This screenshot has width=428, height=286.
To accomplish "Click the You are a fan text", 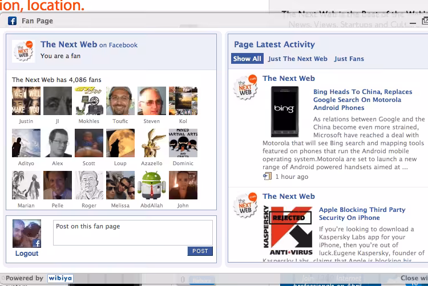I will pos(60,56).
